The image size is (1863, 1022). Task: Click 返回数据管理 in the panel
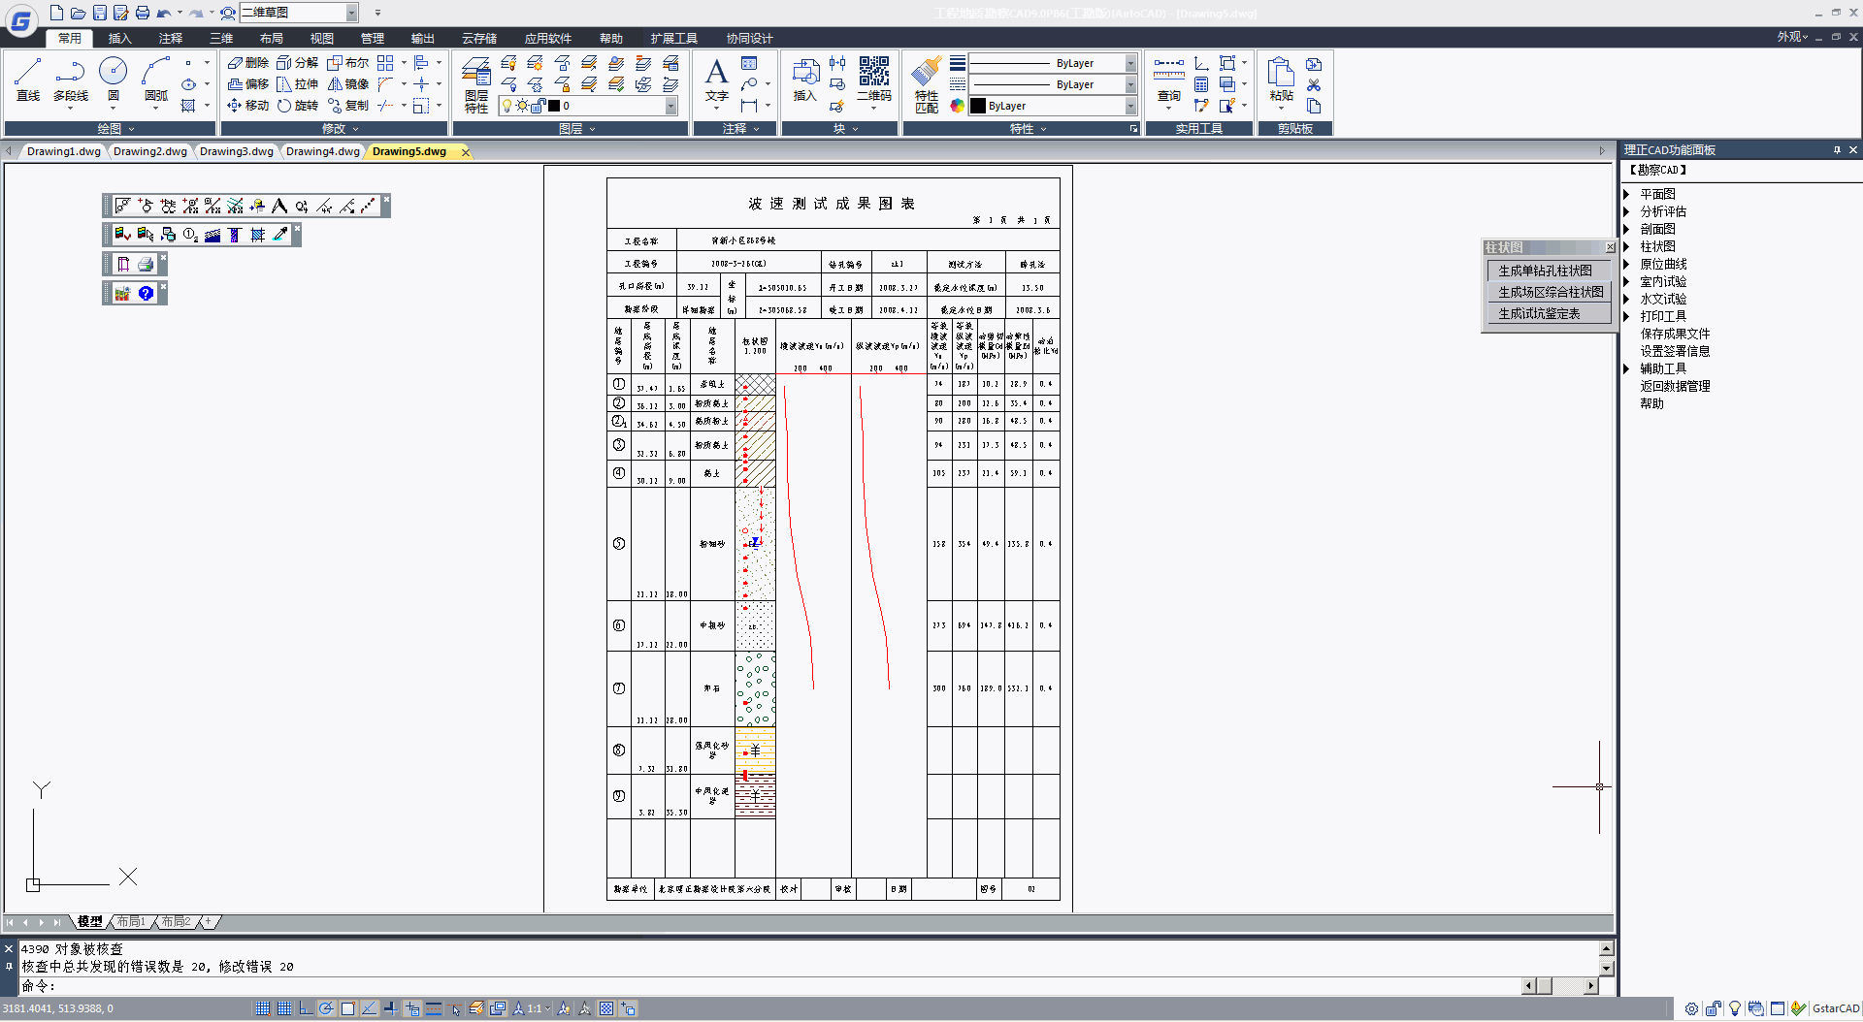1675,386
